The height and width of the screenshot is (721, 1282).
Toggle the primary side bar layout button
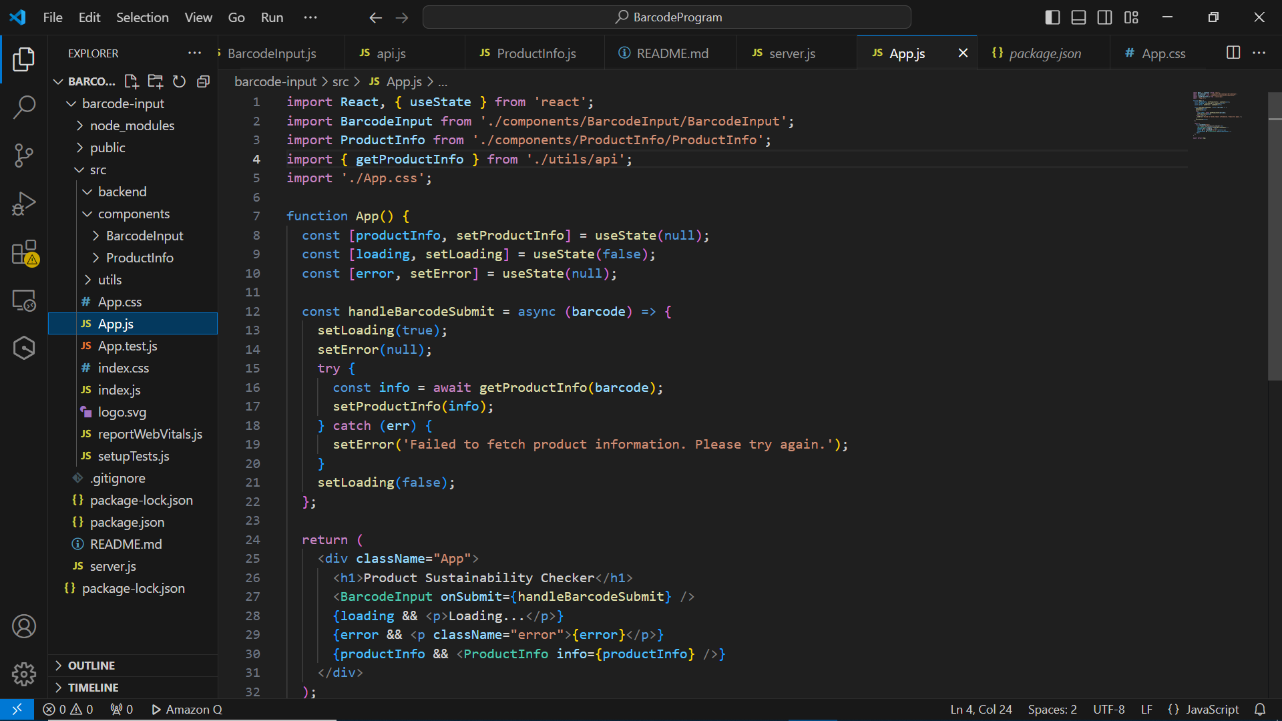pos(1052,17)
